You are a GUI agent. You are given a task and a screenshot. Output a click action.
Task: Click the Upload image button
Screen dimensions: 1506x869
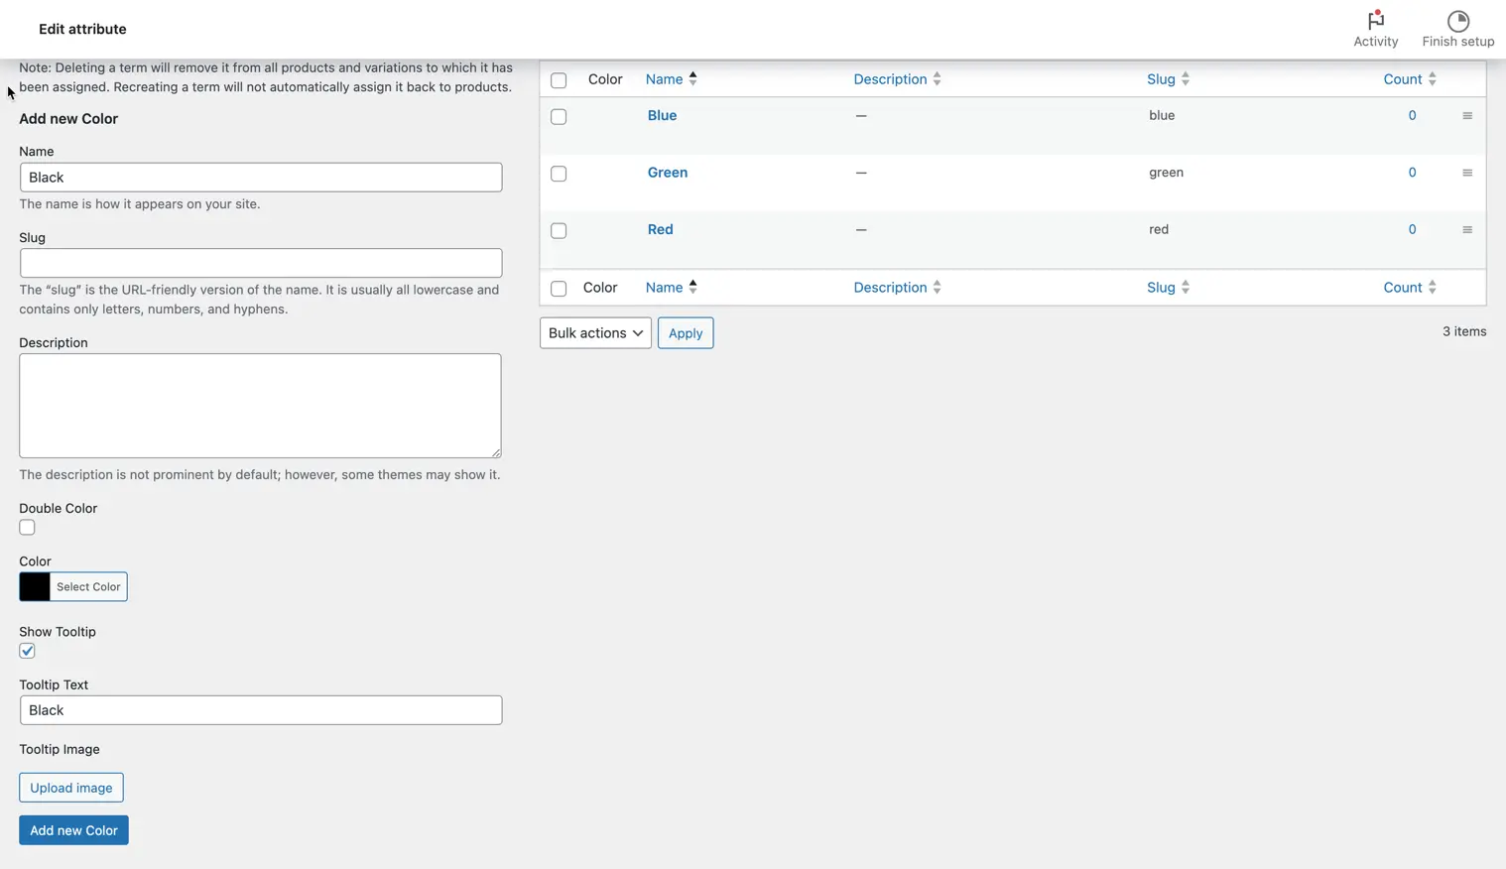pyautogui.click(x=71, y=788)
